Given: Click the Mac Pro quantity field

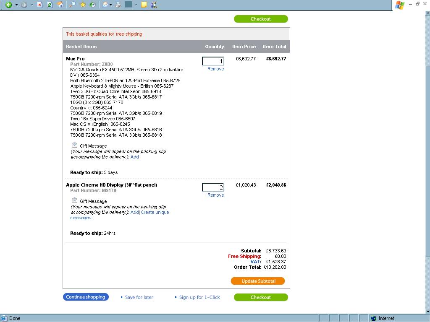Looking at the screenshot, I should (x=213, y=61).
